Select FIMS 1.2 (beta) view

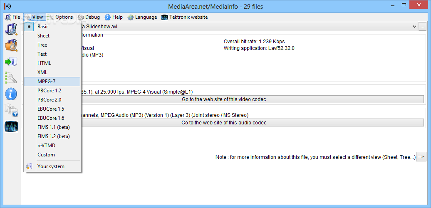tap(52, 136)
